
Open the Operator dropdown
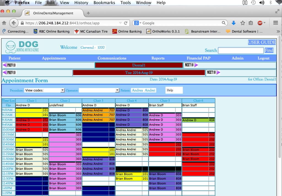(x=99, y=90)
